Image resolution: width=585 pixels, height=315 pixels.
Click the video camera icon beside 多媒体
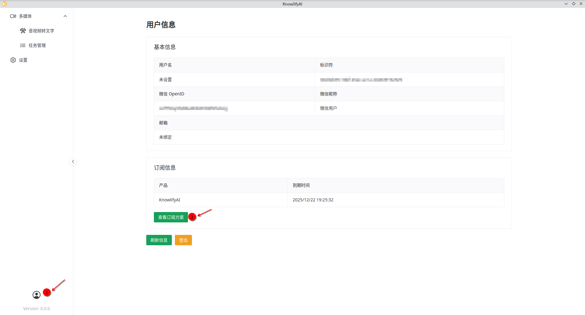pyautogui.click(x=13, y=16)
